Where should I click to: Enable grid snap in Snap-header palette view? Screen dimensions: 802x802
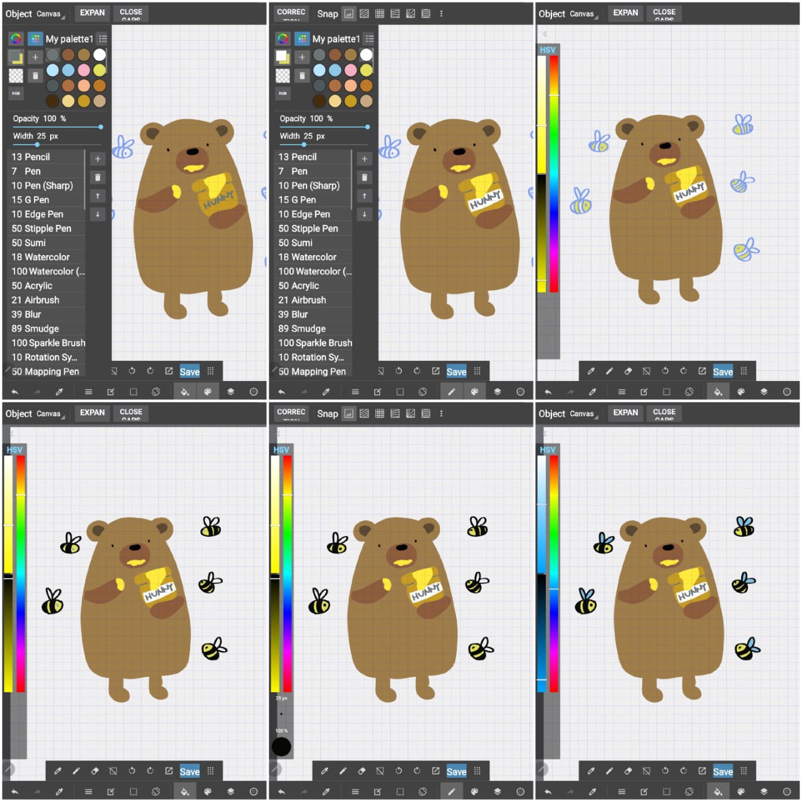pos(380,13)
